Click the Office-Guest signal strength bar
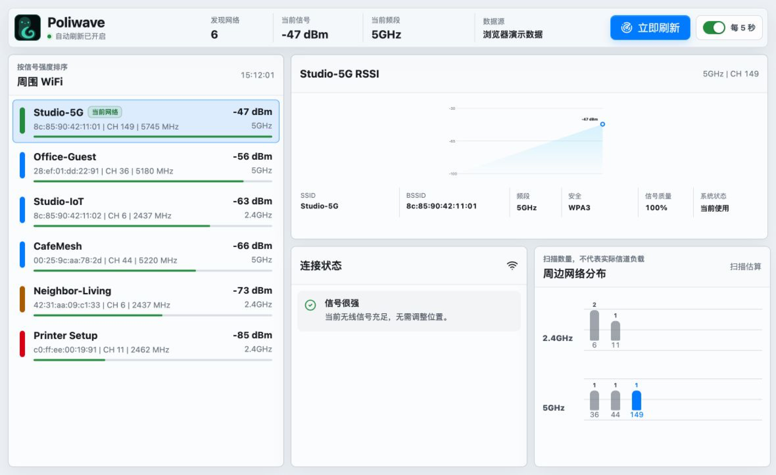 (x=153, y=181)
